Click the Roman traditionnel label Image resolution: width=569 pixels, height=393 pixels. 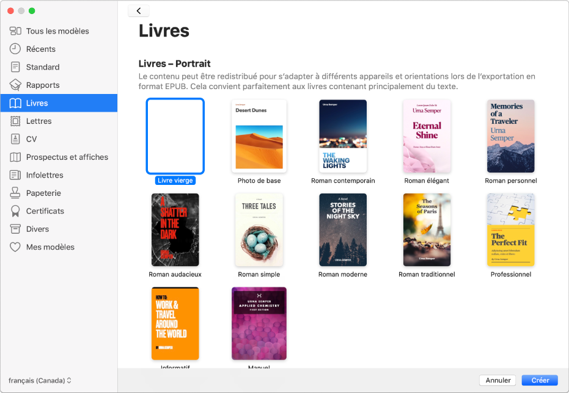[x=427, y=275]
